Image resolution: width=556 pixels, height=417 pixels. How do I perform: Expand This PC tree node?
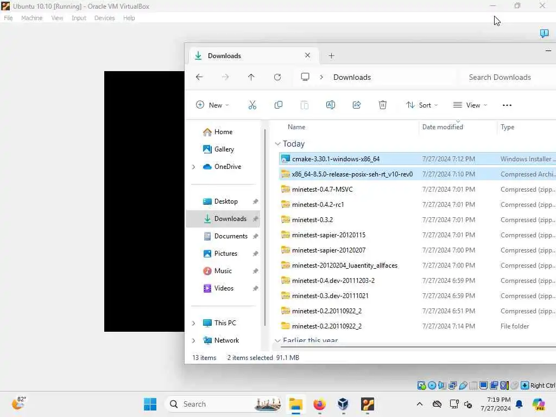(194, 323)
